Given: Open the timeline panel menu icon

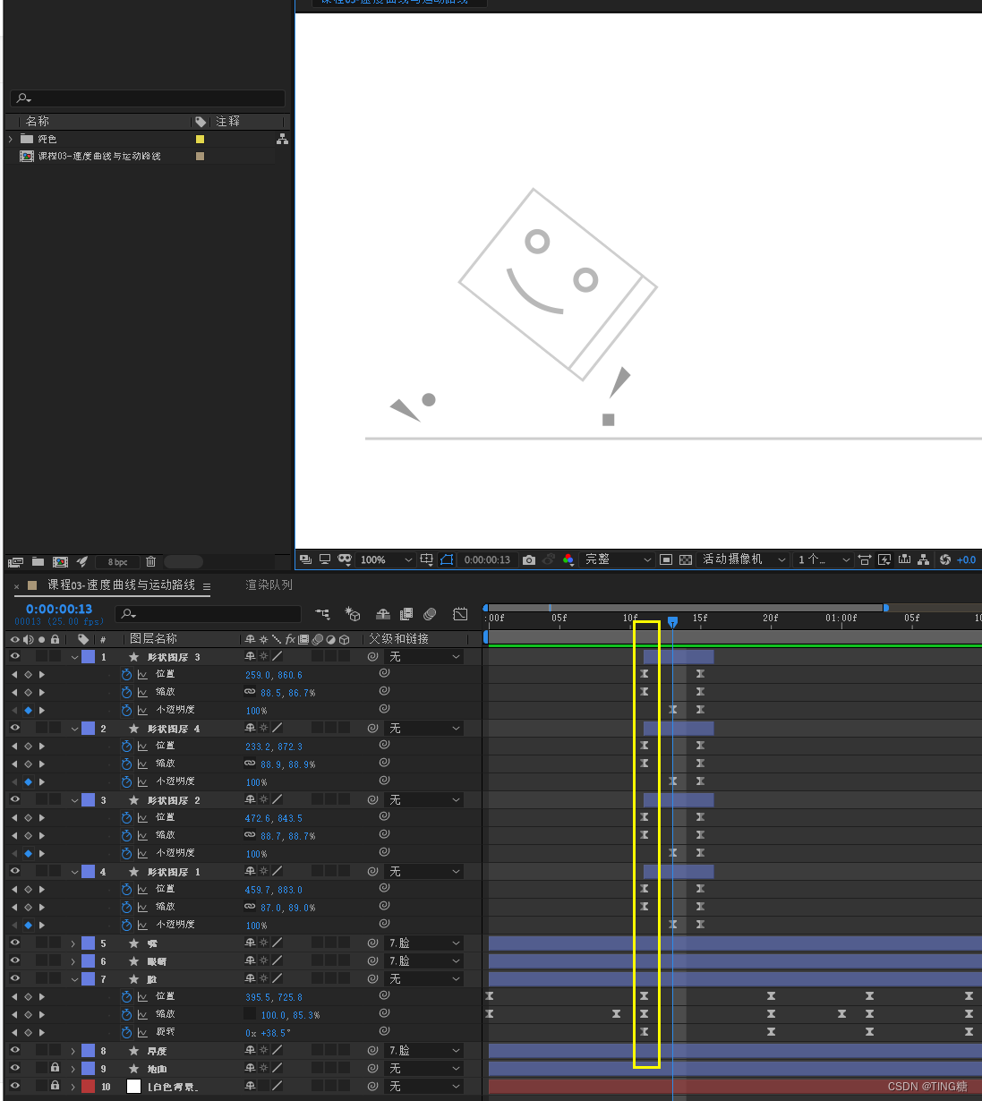Looking at the screenshot, I should tap(207, 586).
